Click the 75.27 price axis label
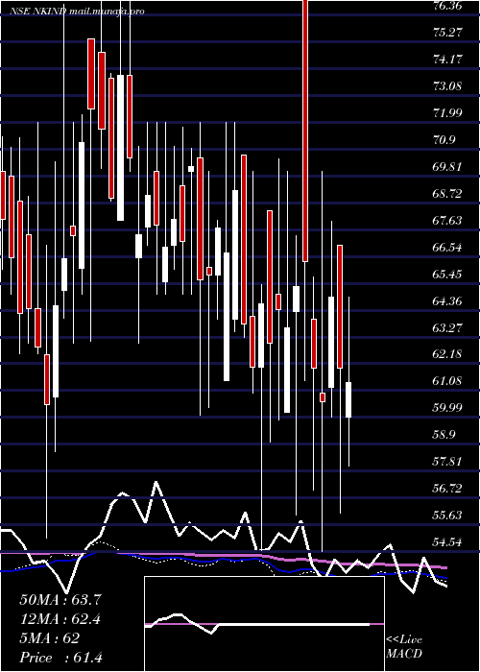The image size is (480, 672). coord(447,33)
